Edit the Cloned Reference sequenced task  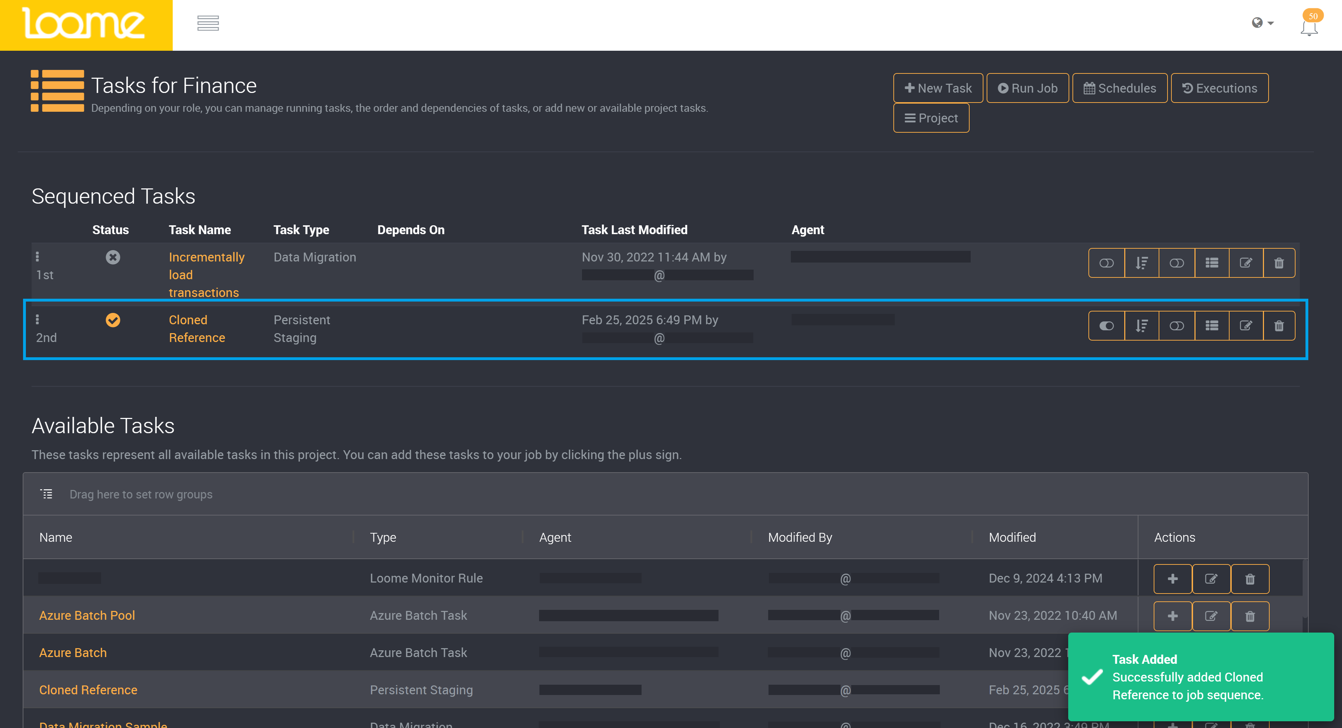point(1246,326)
